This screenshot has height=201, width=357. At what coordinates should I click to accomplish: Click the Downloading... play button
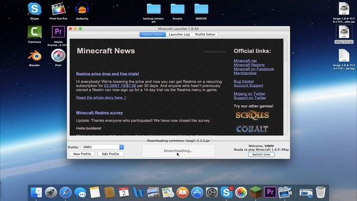point(178,151)
